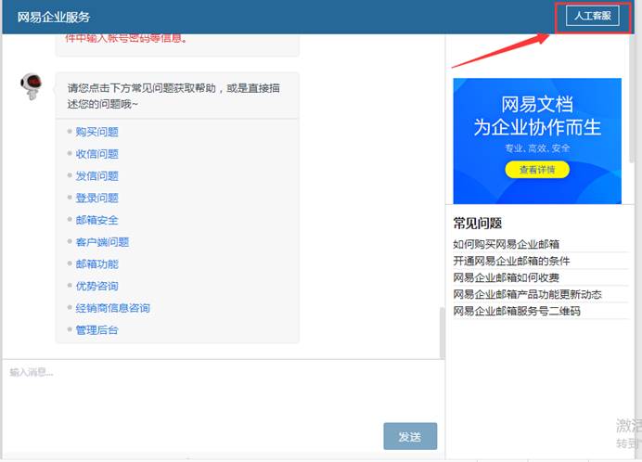Image resolution: width=642 pixels, height=462 pixels.
Task: Select the 客户端问题 topic
Action: click(102, 242)
